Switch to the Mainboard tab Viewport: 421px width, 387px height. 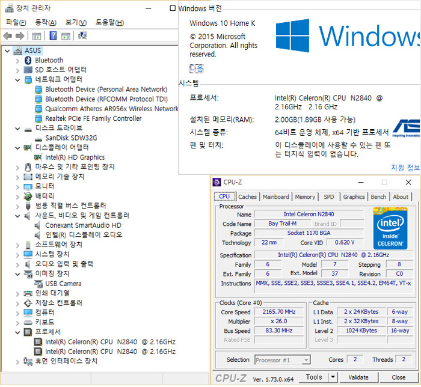coord(275,197)
